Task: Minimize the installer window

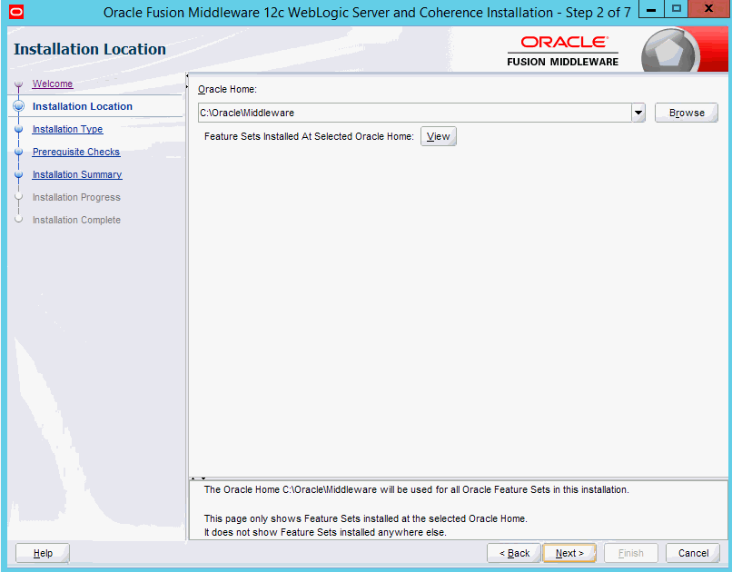Action: 651,9
